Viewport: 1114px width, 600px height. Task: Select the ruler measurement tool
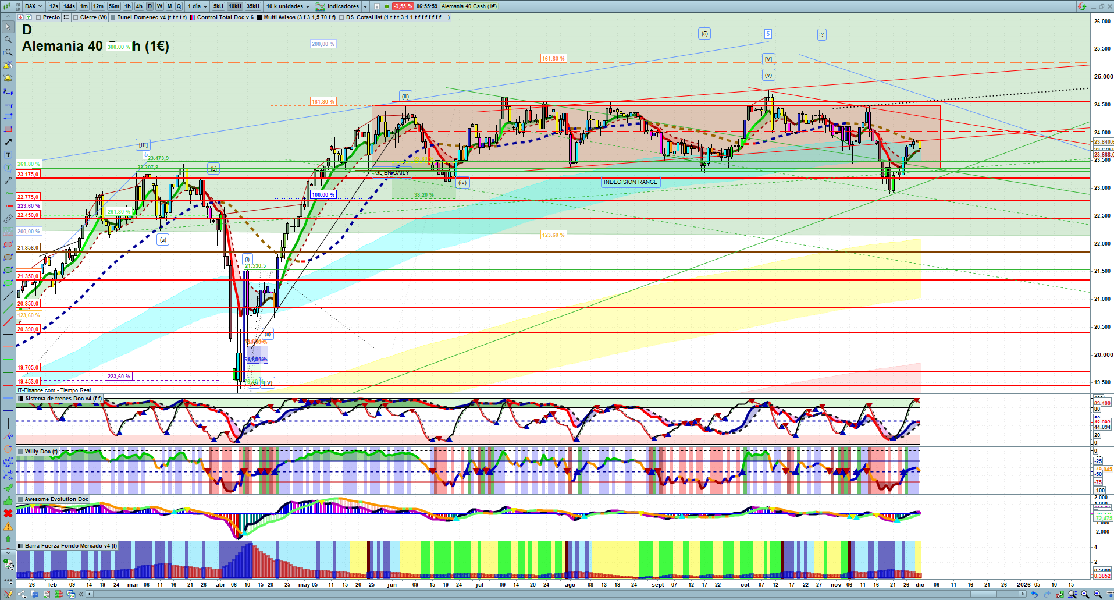(8, 219)
